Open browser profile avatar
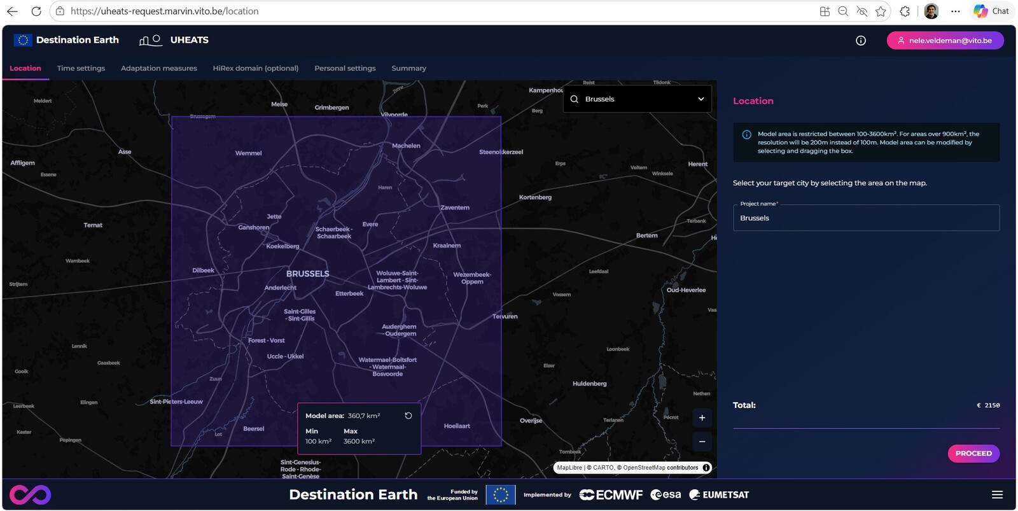1018x511 pixels. 931,11
